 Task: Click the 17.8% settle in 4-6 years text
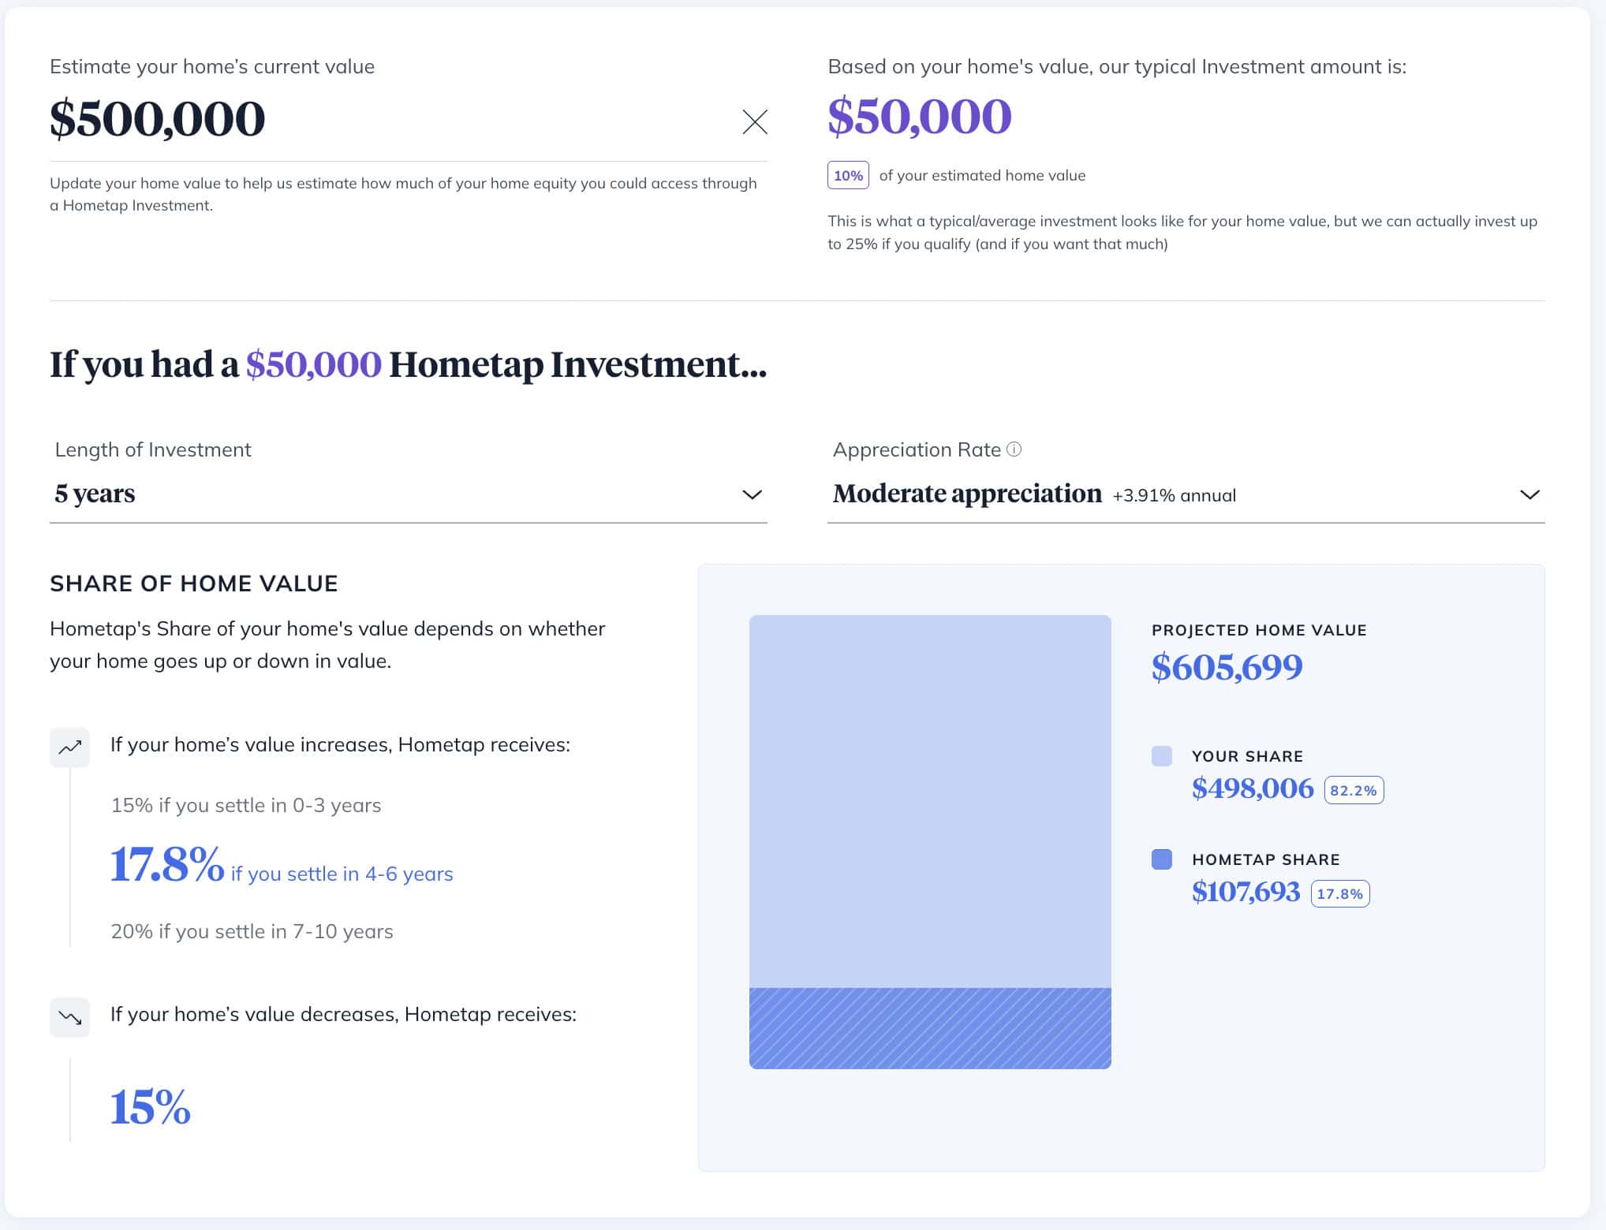pos(282,867)
